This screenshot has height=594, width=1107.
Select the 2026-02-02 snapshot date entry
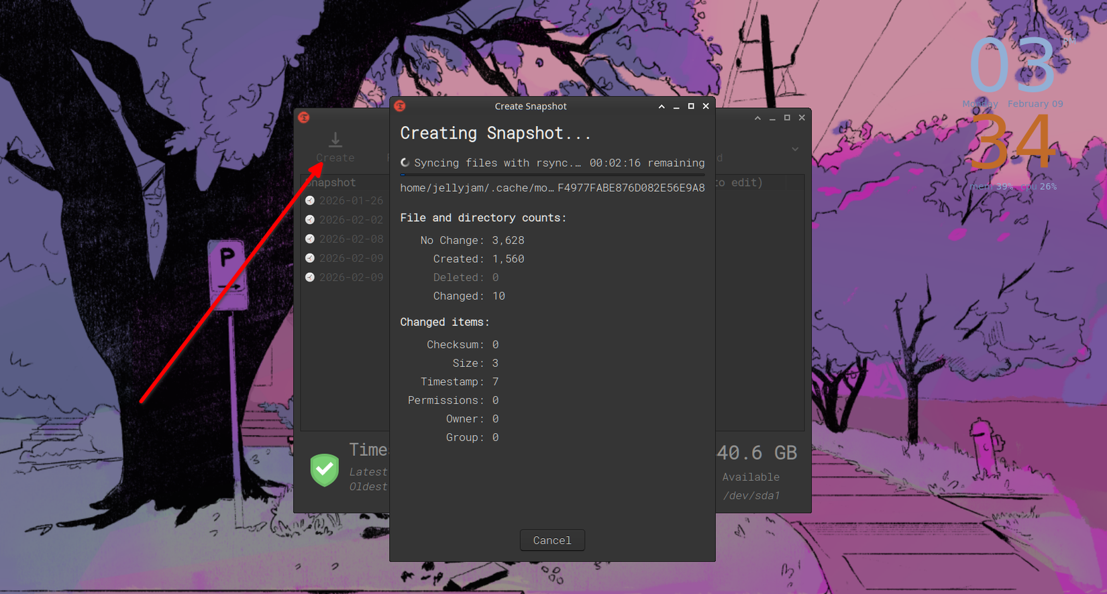pyautogui.click(x=351, y=220)
